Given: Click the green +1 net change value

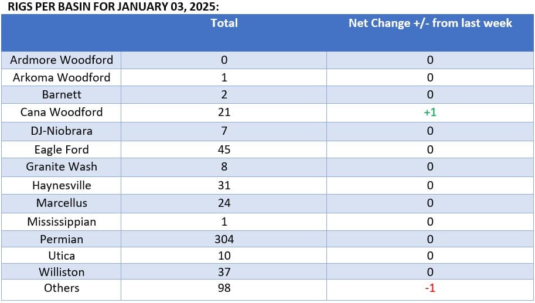Looking at the screenshot, I should (x=430, y=113).
